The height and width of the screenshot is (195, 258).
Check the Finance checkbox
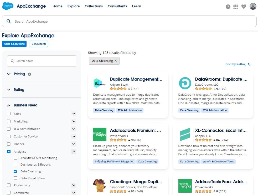coord(9,144)
